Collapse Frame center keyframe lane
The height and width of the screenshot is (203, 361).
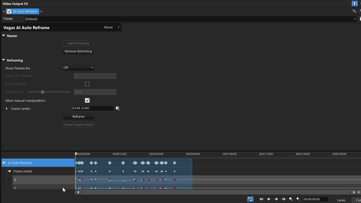click(x=9, y=171)
